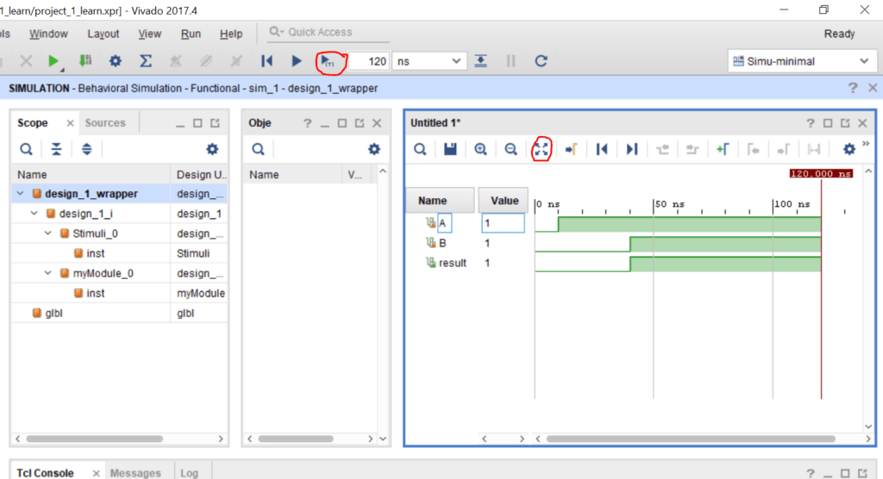Open the Window menu

click(x=48, y=34)
